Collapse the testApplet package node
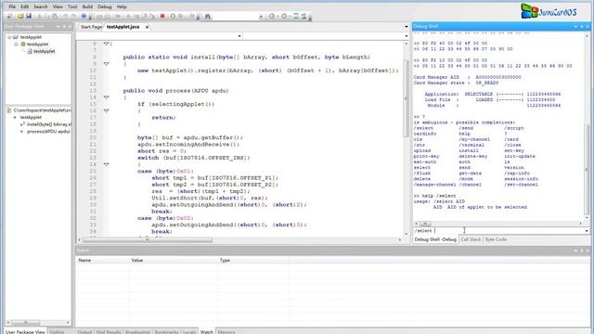The width and height of the screenshot is (594, 334). [x=17, y=45]
